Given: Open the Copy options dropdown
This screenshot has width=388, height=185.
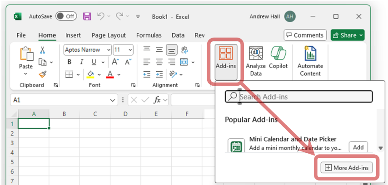Looking at the screenshot, I should [51, 62].
